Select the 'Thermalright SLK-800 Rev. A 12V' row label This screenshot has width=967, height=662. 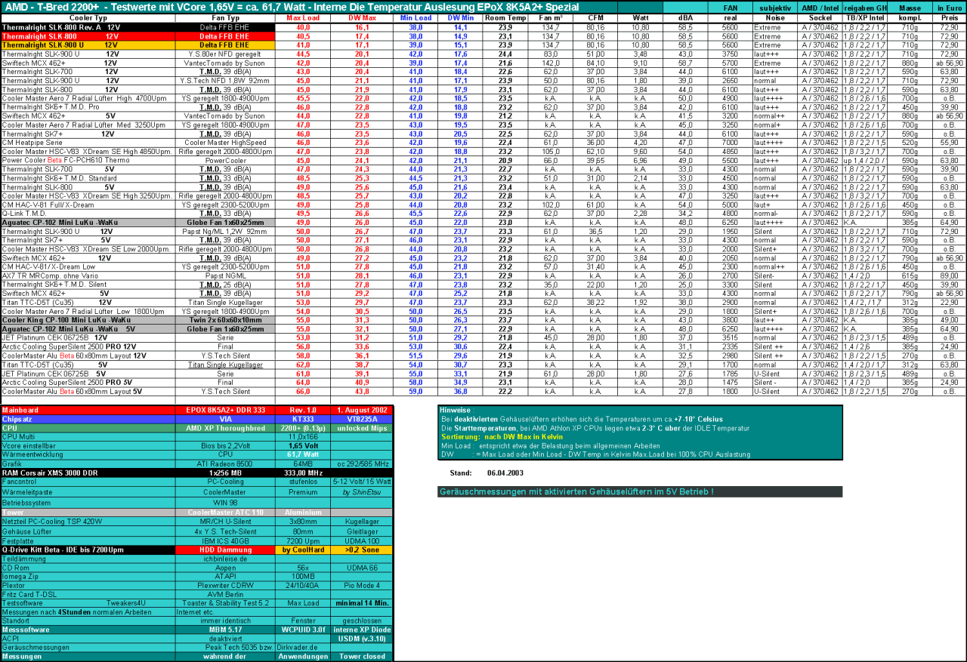(88, 26)
